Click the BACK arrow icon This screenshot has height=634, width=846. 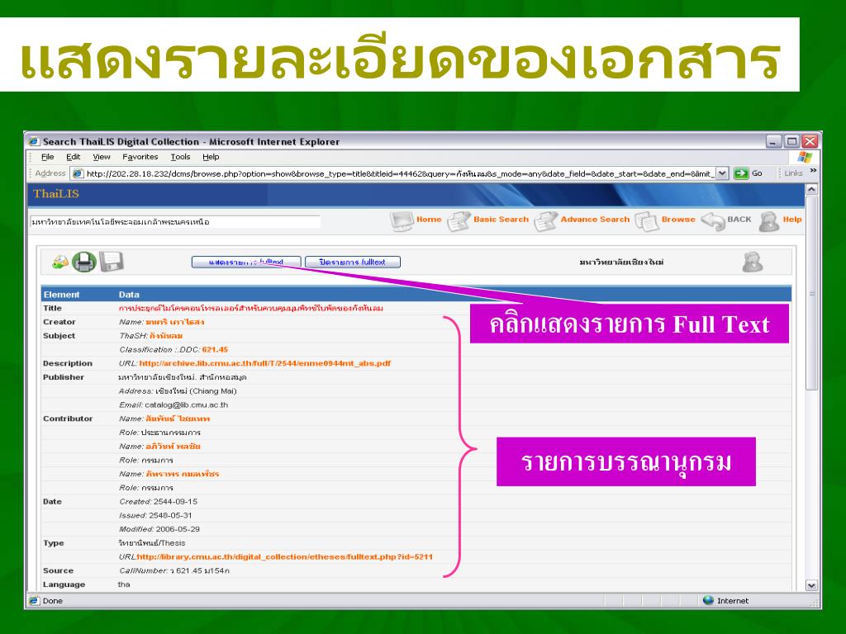(x=713, y=221)
